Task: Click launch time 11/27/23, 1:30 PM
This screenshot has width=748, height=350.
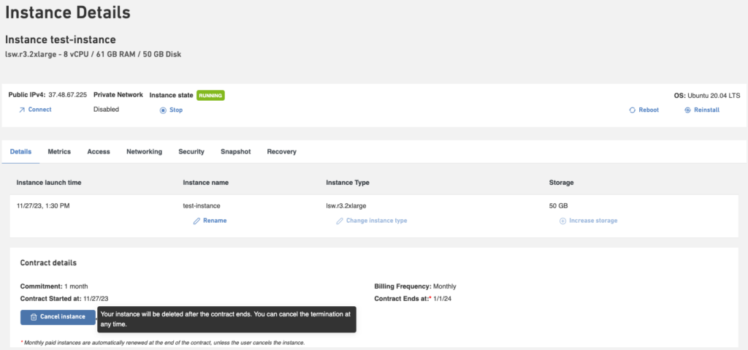Action: (x=43, y=206)
